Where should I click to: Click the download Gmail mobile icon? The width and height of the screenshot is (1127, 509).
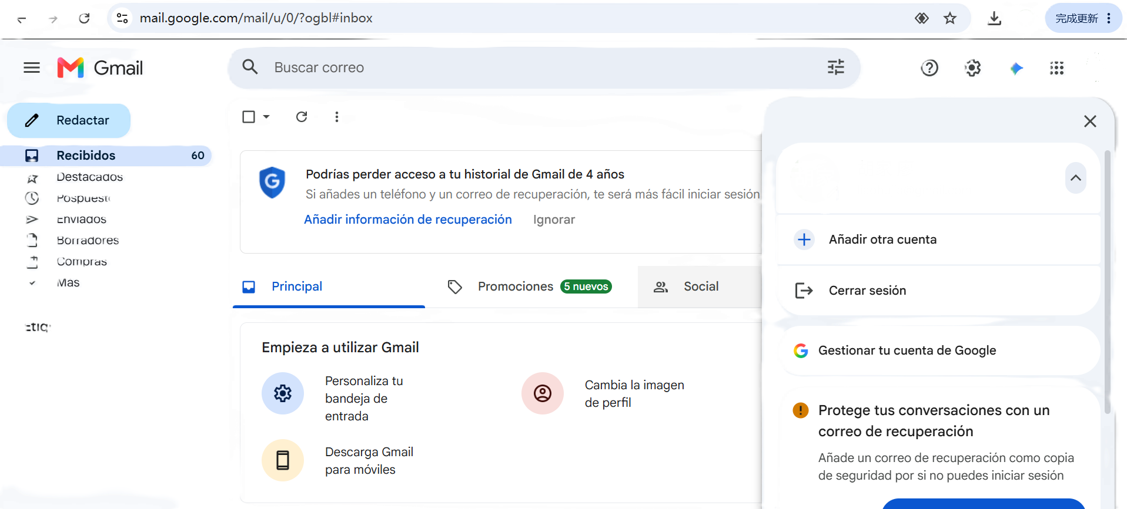283,460
